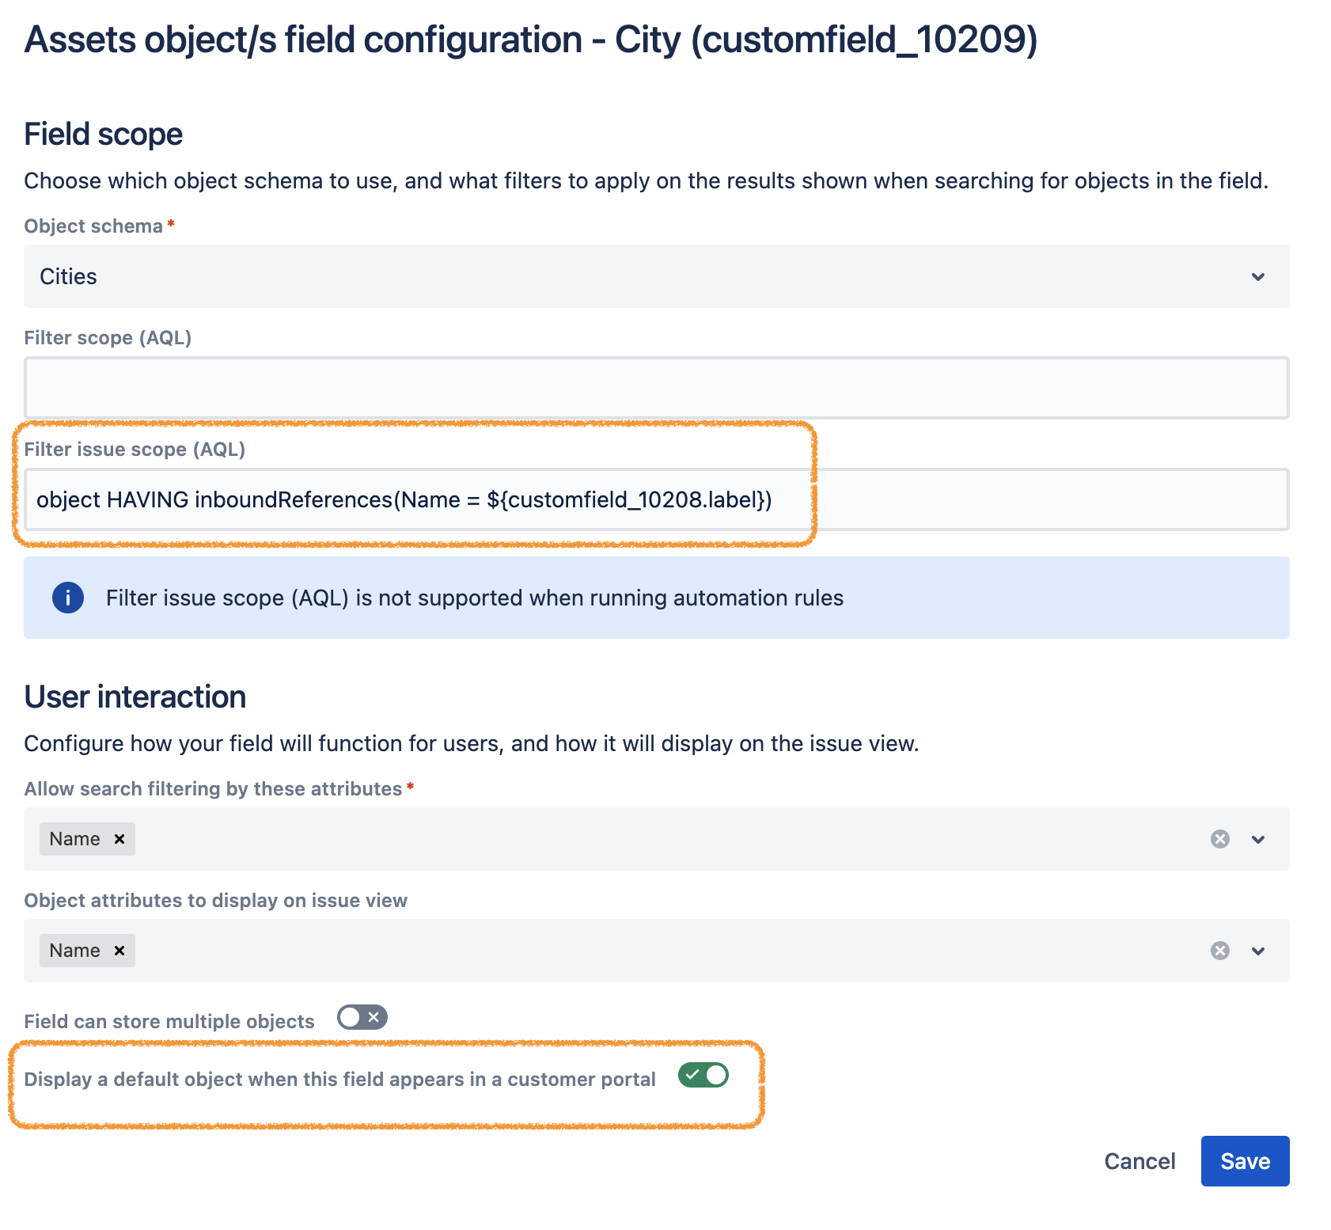Save the field configuration

pyautogui.click(x=1245, y=1161)
